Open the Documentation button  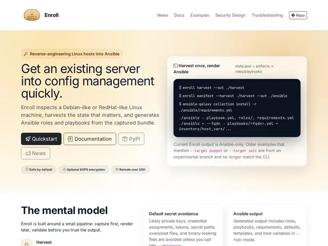coord(90,139)
